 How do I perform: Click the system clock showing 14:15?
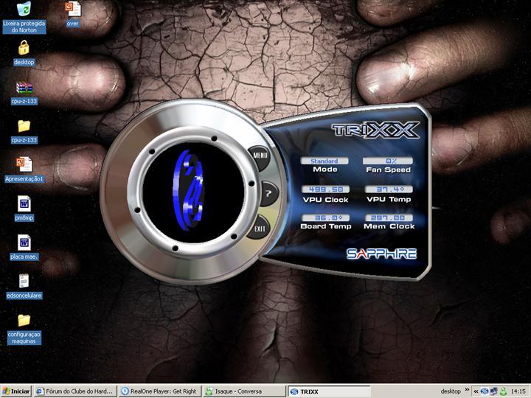click(x=518, y=391)
